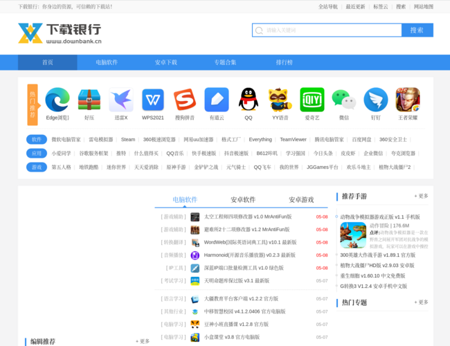Open the Steam software link
This screenshot has width=450, height=346.
click(x=128, y=139)
